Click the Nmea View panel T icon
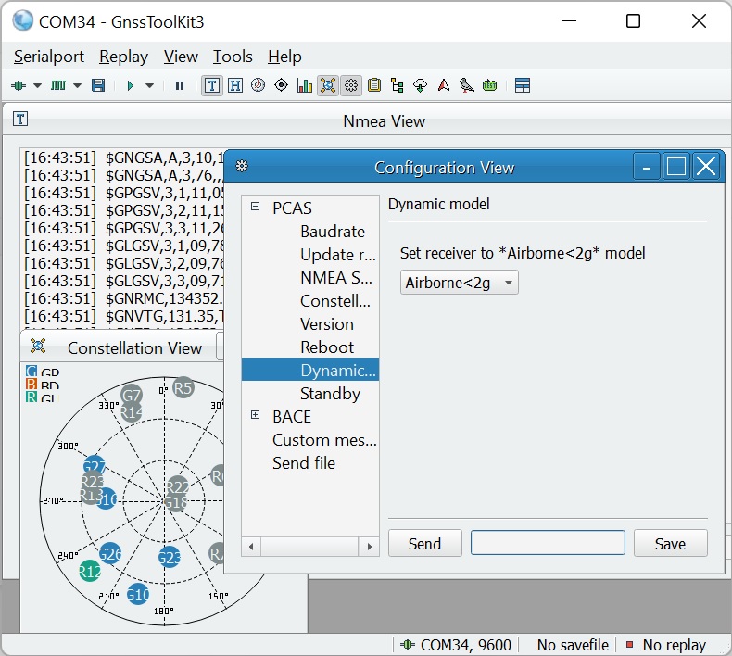 20,119
